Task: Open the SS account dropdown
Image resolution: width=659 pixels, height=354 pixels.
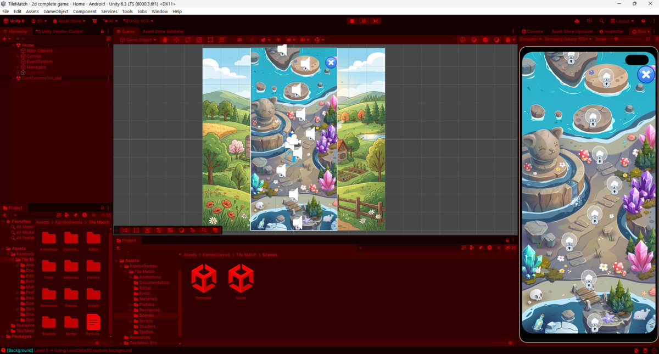Action: [38, 21]
